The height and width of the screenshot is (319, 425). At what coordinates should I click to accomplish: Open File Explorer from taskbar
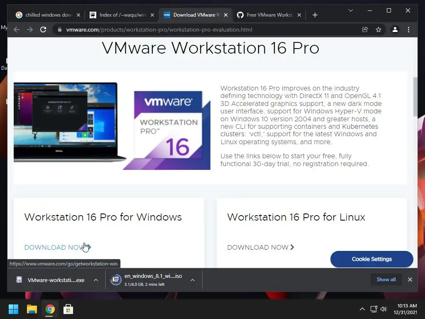coord(32,309)
